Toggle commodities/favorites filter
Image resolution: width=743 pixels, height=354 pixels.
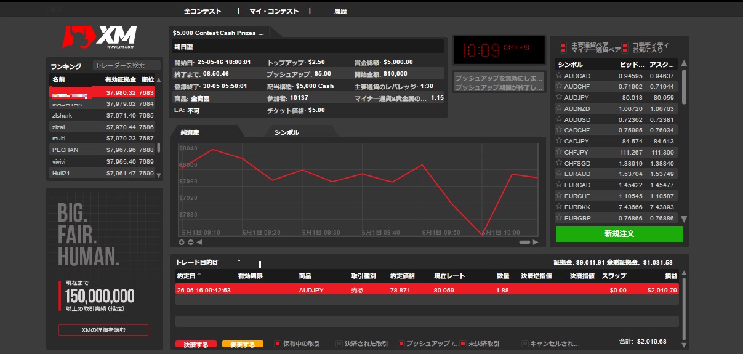click(625, 47)
